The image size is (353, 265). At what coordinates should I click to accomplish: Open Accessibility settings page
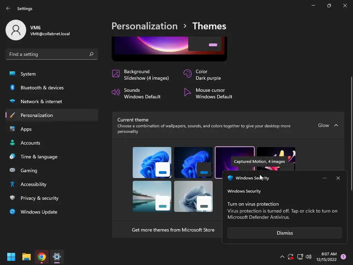point(52,184)
